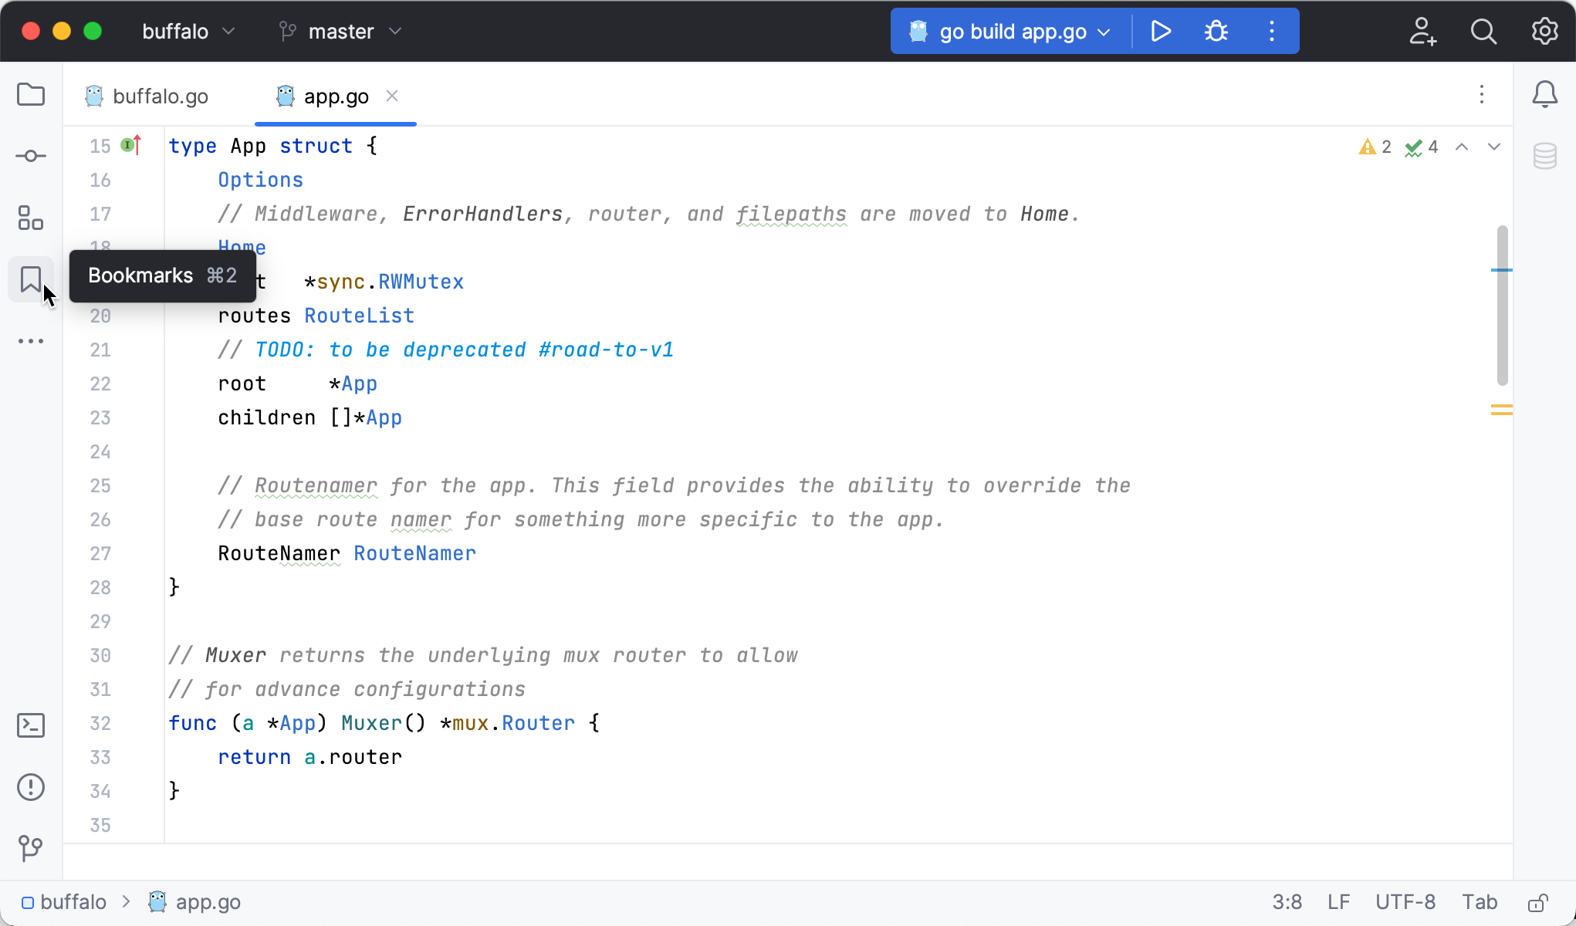
Task: Click the More actions ellipsis menu
Action: (30, 342)
